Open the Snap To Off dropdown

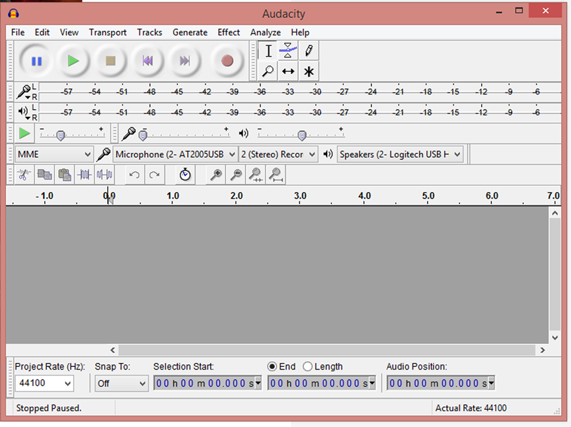pos(122,383)
